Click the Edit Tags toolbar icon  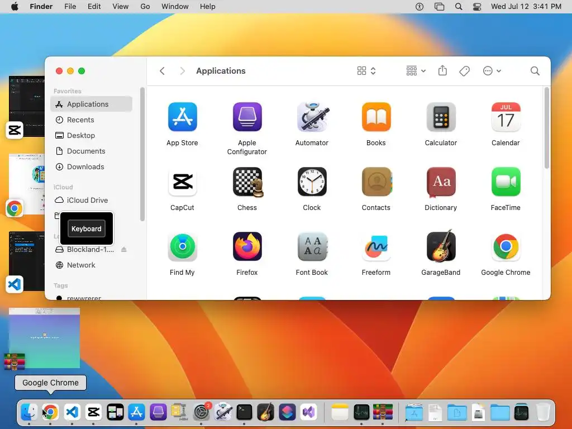pyautogui.click(x=464, y=71)
